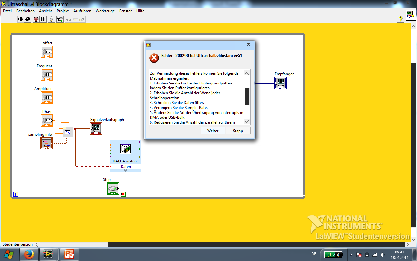Click the horizontal scrollbar right arrow
417x261 pixels.
click(408, 244)
